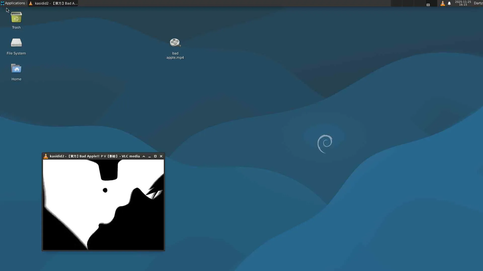Click VLC cone icon in window titlebar

pyautogui.click(x=46, y=156)
